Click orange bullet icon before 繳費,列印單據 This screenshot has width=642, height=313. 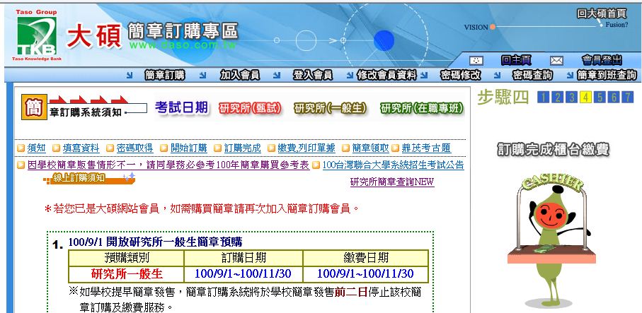tap(272, 148)
